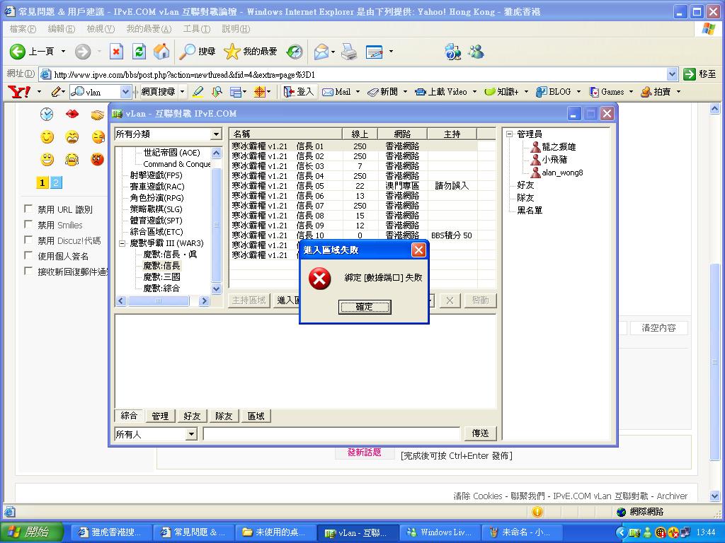Screen dimensions: 725x543
Task: Click the IE Home toolbar icon
Action: pos(161,51)
